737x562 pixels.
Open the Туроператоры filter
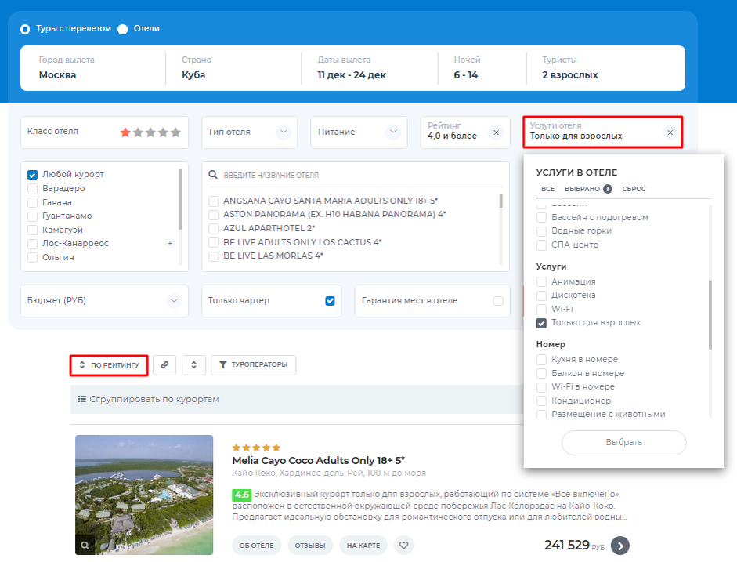pyautogui.click(x=253, y=365)
